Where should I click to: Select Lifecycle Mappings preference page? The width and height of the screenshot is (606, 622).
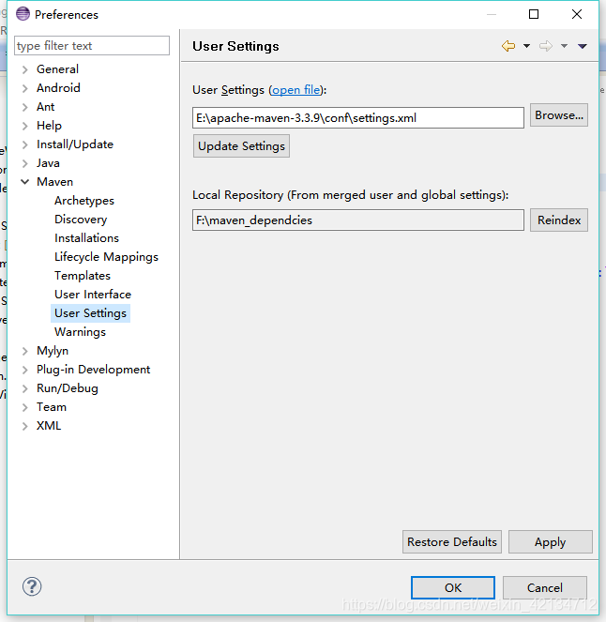[x=106, y=257]
